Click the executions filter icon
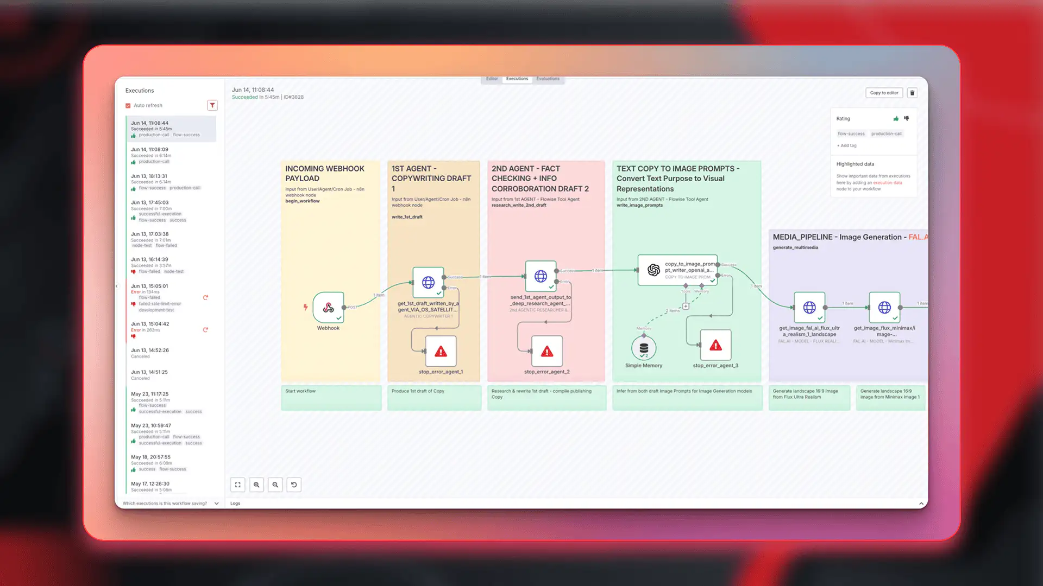1043x586 pixels. tap(212, 105)
